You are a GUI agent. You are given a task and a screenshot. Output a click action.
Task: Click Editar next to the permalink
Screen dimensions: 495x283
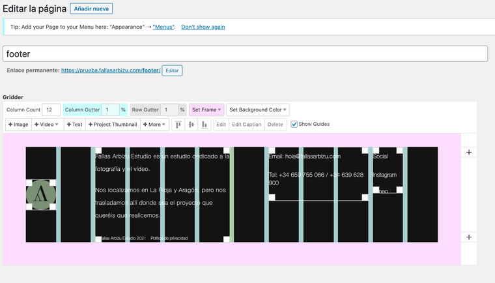coord(172,70)
